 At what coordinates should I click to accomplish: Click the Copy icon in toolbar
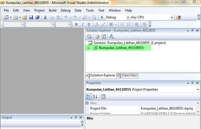(x=51, y=17)
